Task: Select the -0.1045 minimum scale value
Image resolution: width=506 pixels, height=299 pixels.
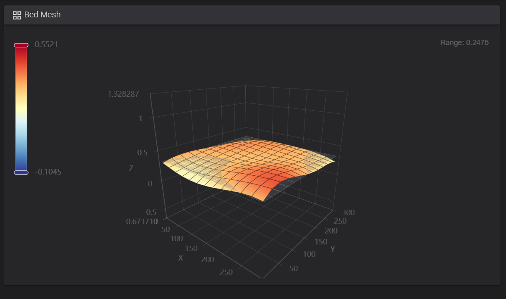Action: coord(48,172)
